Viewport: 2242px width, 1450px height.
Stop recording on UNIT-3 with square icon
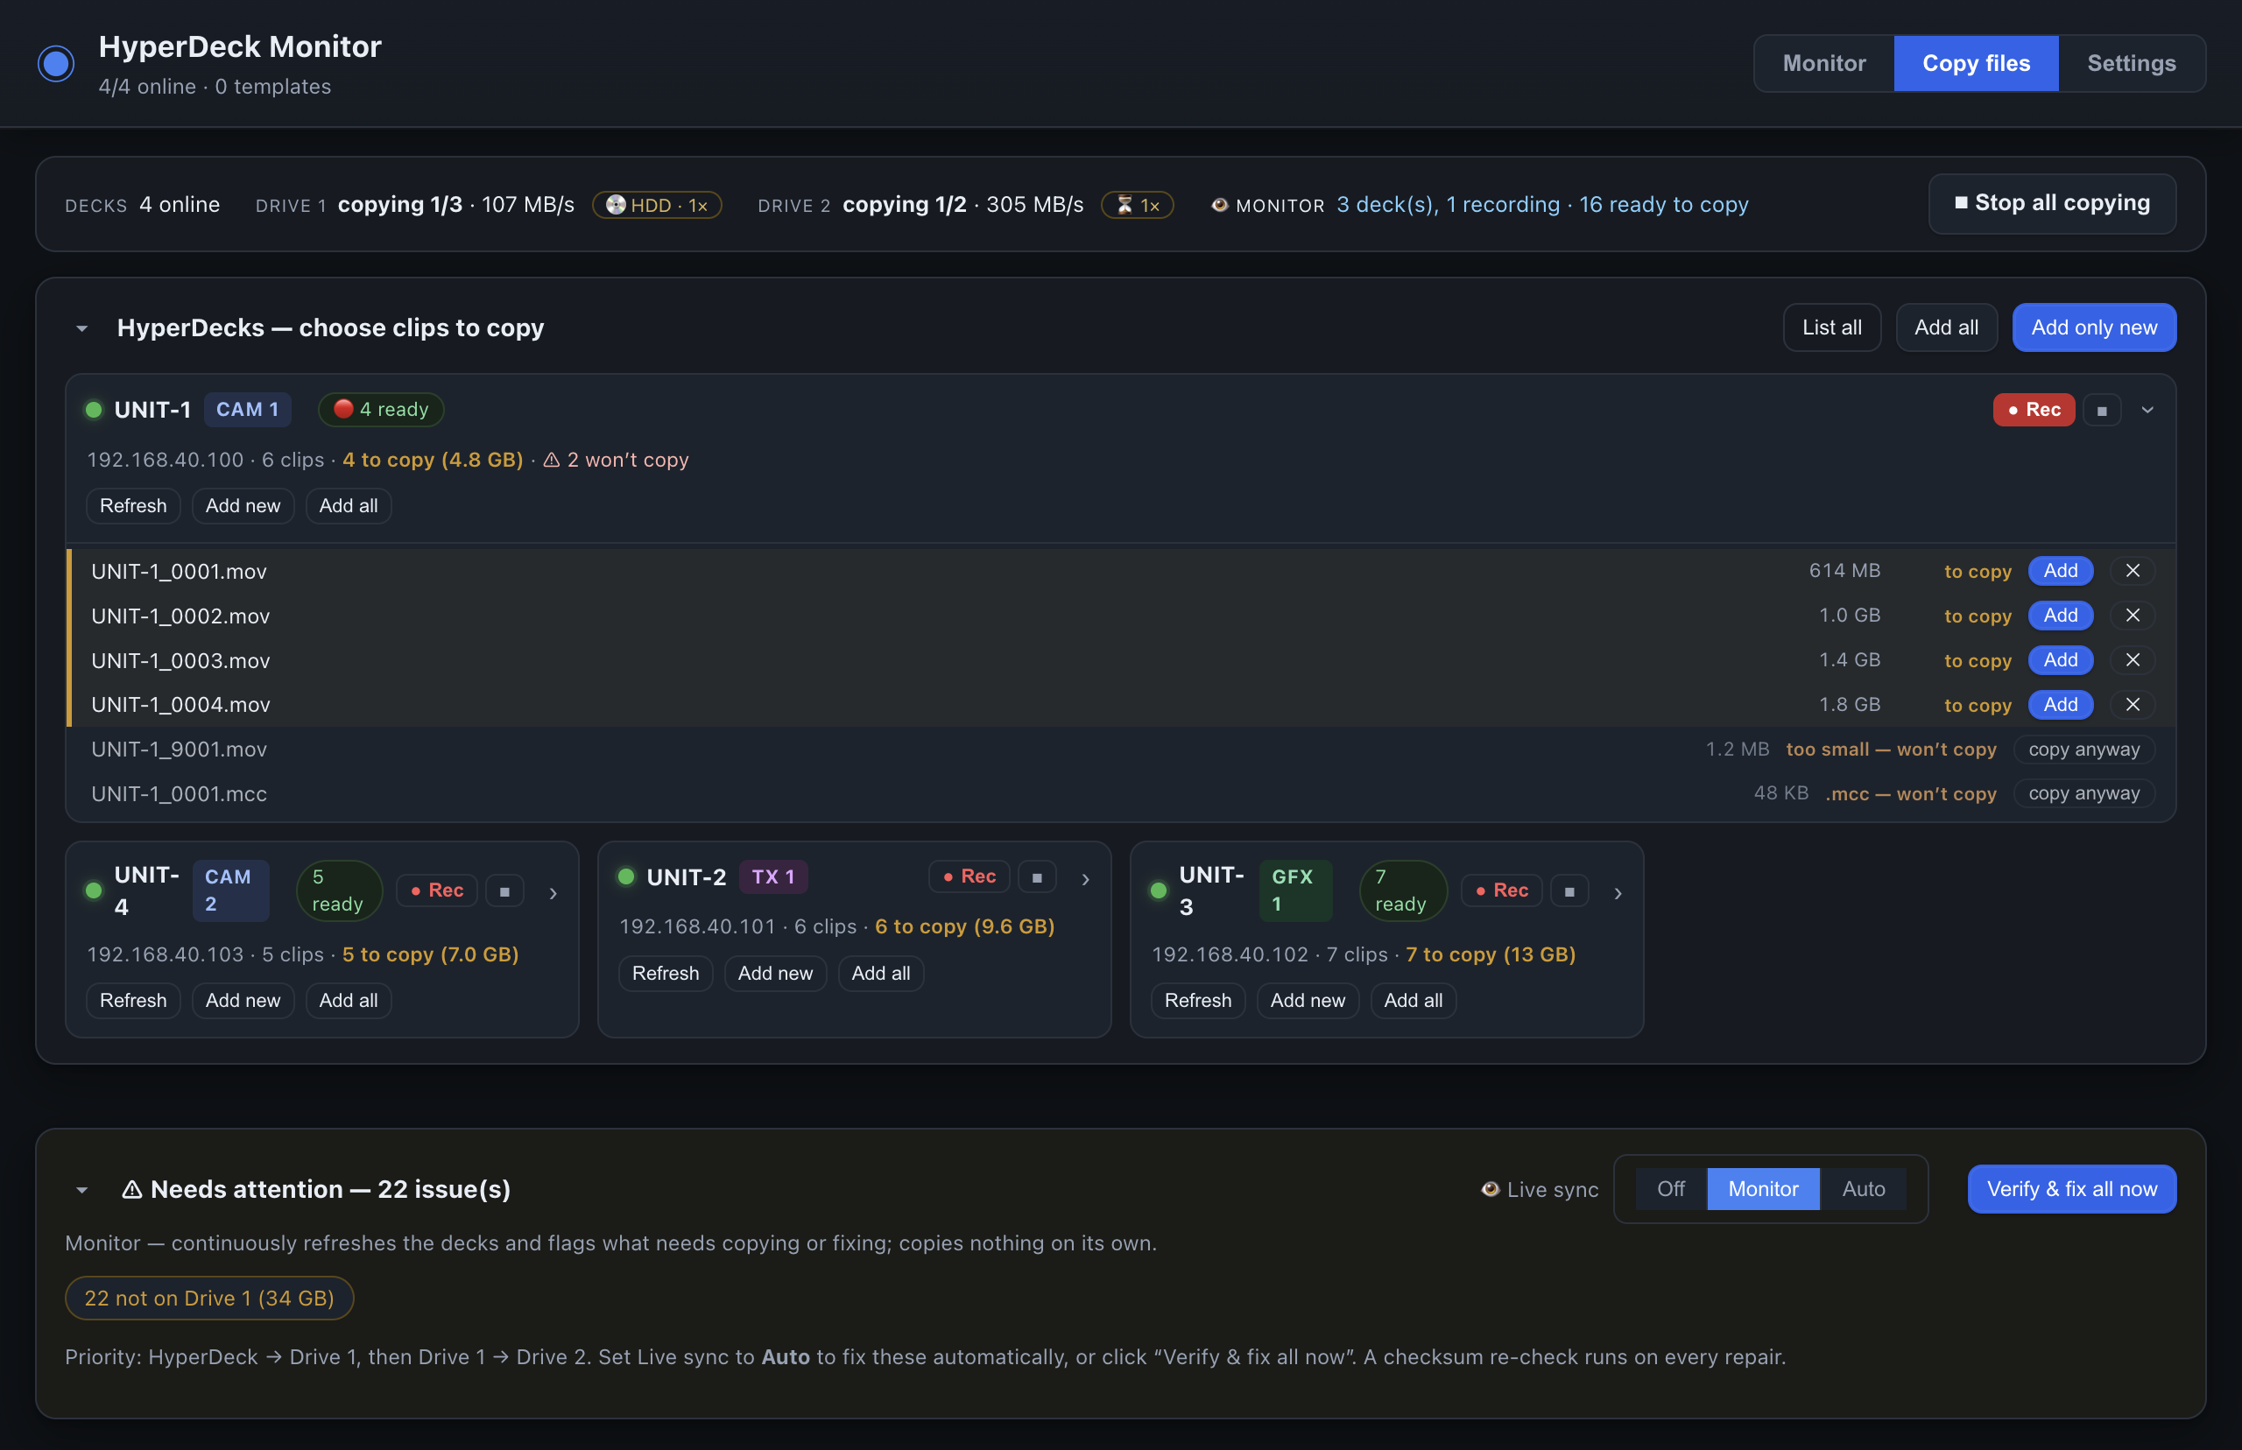point(1569,890)
